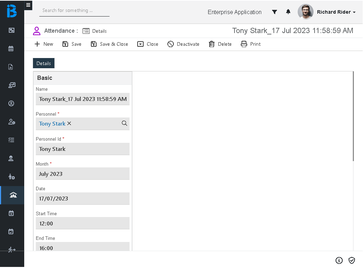
Task: Select the highlighted attendance group sidebar icon
Action: click(x=13, y=195)
